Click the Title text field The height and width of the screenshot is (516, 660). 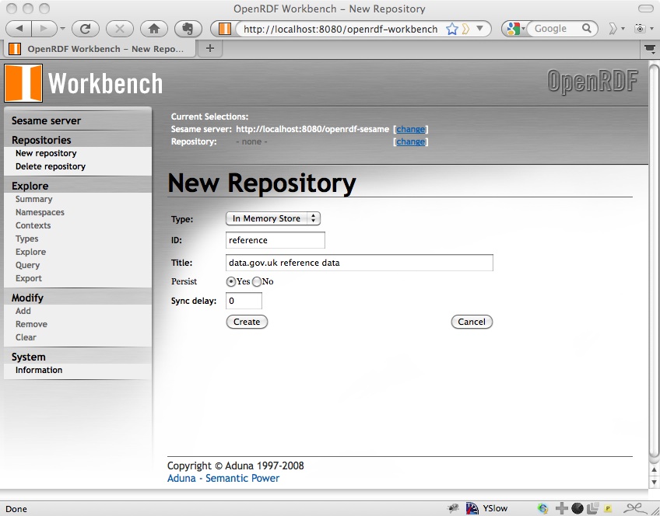pos(360,263)
